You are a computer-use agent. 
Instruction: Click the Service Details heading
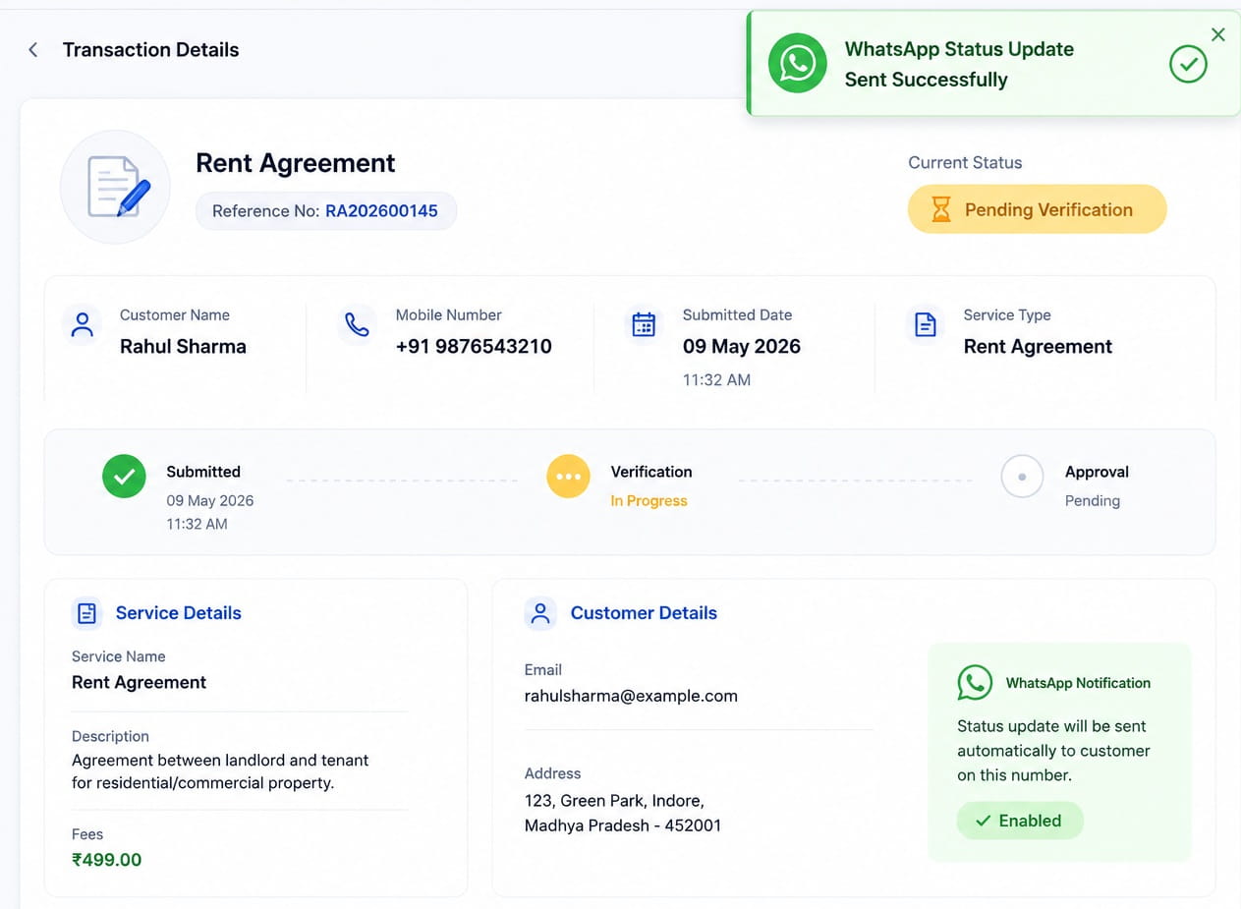click(x=179, y=613)
